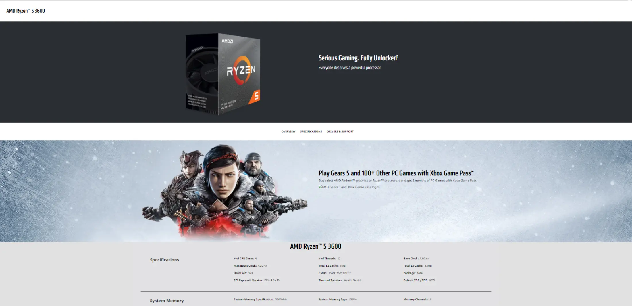Viewport: 632px width, 306px height.
Task: Click the Ryzen 5 processor box image
Action: pos(223,74)
